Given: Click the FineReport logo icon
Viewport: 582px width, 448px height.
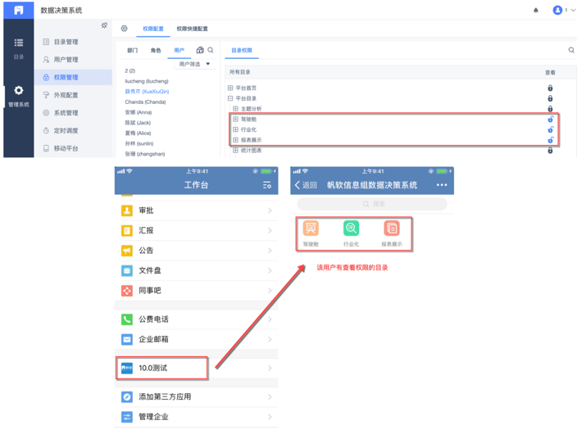Looking at the screenshot, I should 19,10.
